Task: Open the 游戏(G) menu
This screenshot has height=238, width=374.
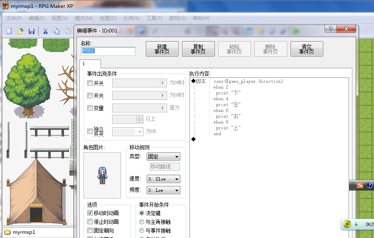Action: tap(177, 18)
